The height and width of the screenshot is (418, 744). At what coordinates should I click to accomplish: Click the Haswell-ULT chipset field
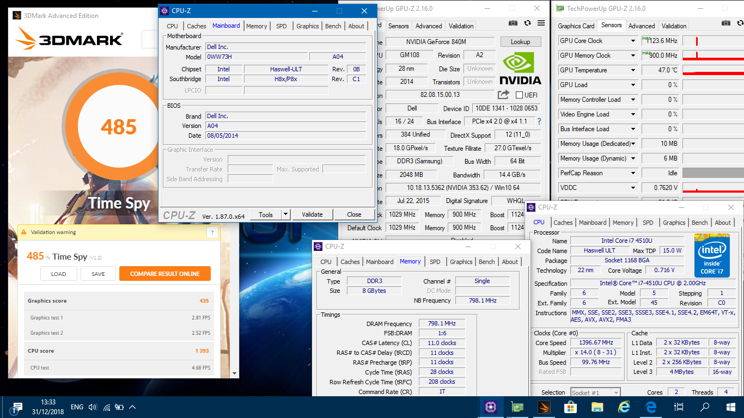coord(286,69)
